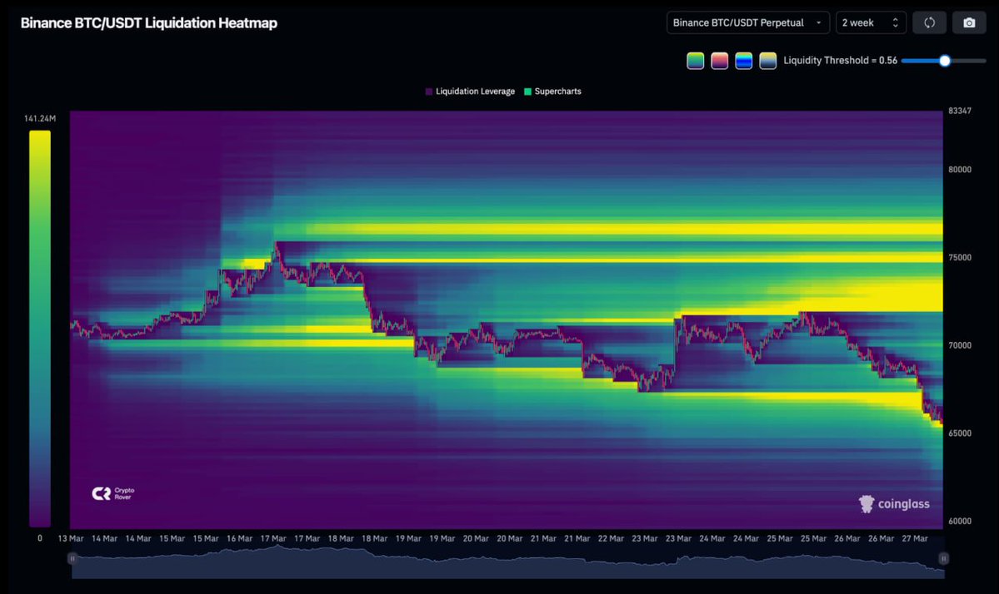
Task: Open the Binance BTC/USDT Perpetual dropdown
Action: click(748, 23)
